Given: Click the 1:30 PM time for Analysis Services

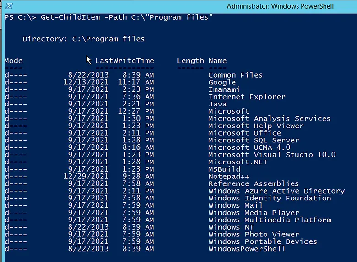Looking at the screenshot, I should [x=138, y=119].
